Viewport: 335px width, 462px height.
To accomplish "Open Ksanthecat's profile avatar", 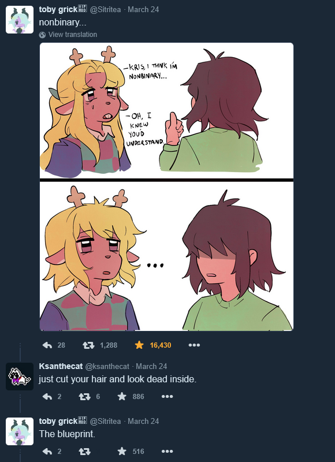I will (x=20, y=377).
